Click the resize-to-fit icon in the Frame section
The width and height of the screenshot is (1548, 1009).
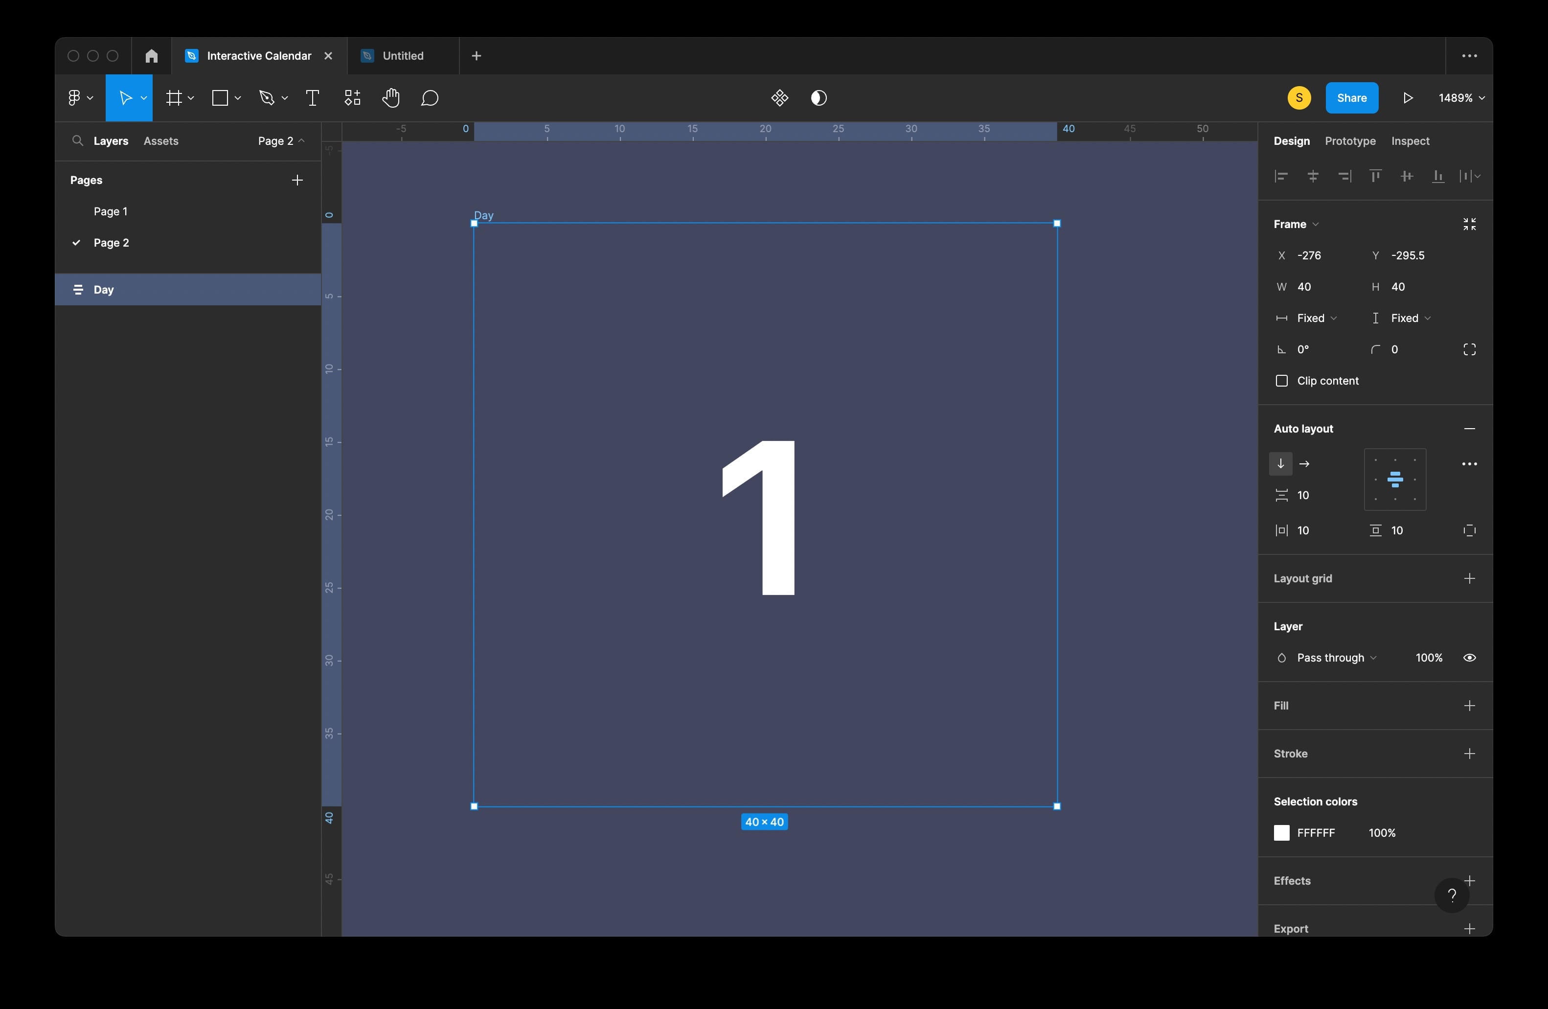coord(1469,225)
